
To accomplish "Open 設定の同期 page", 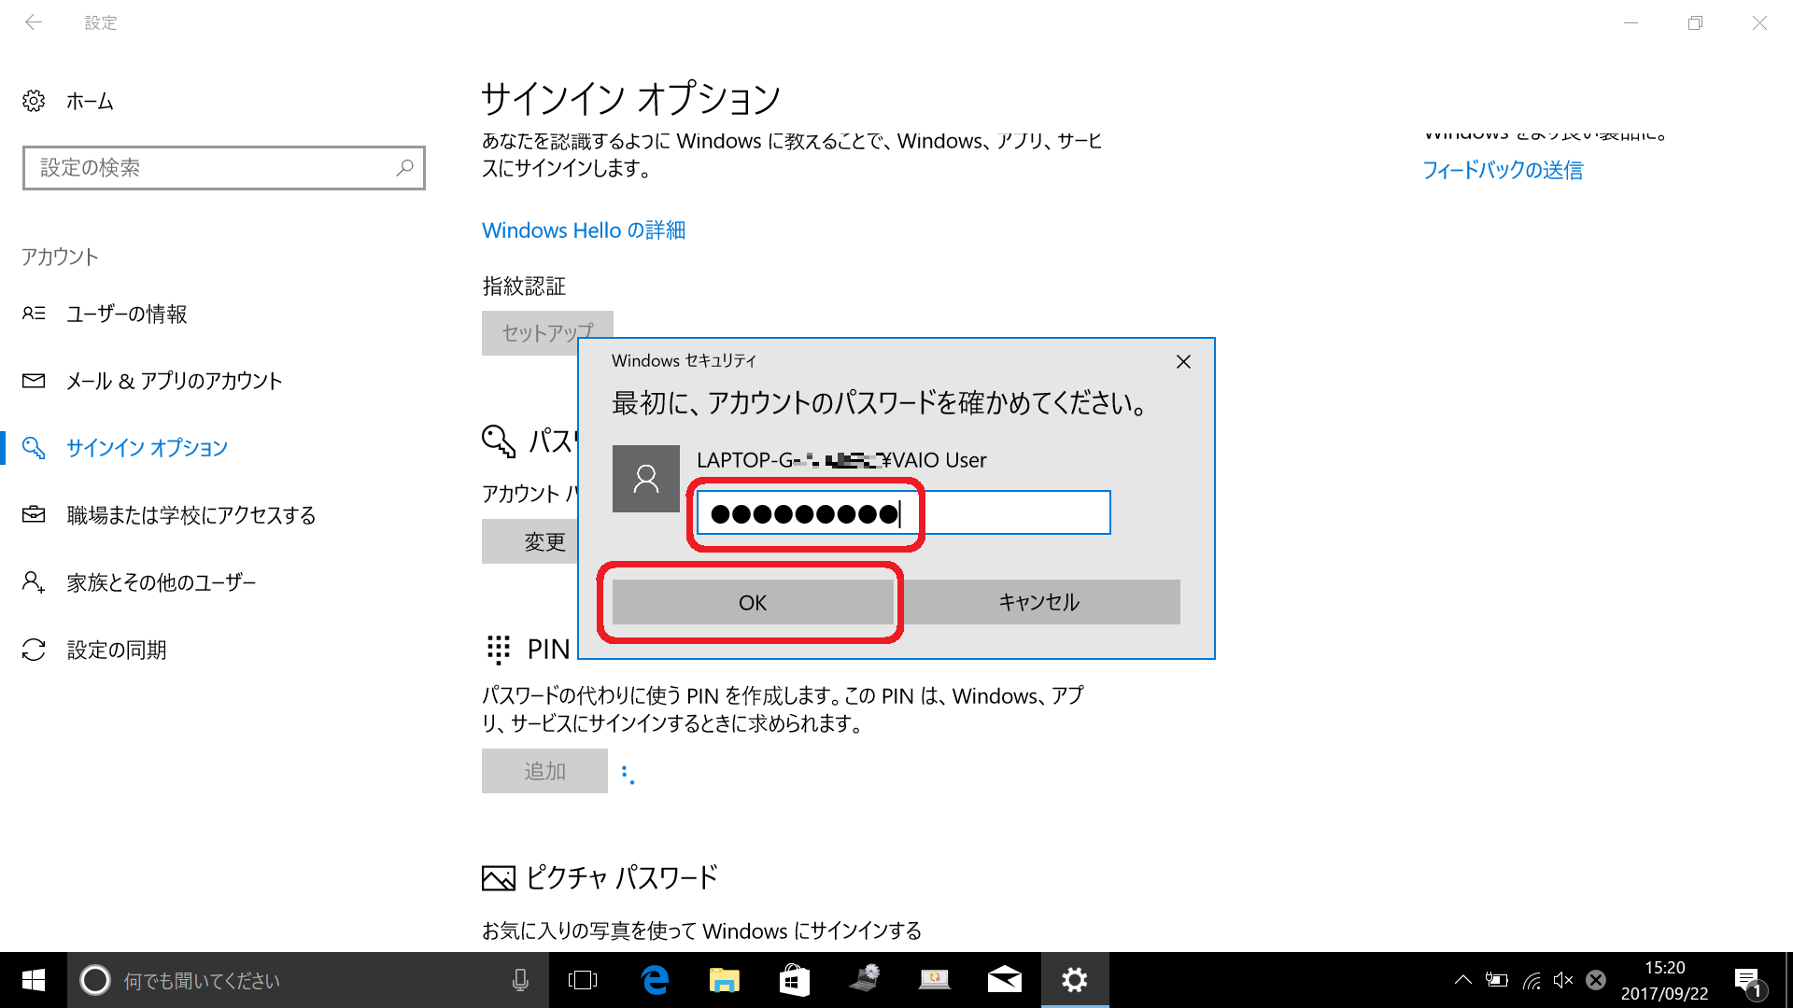I will [117, 650].
